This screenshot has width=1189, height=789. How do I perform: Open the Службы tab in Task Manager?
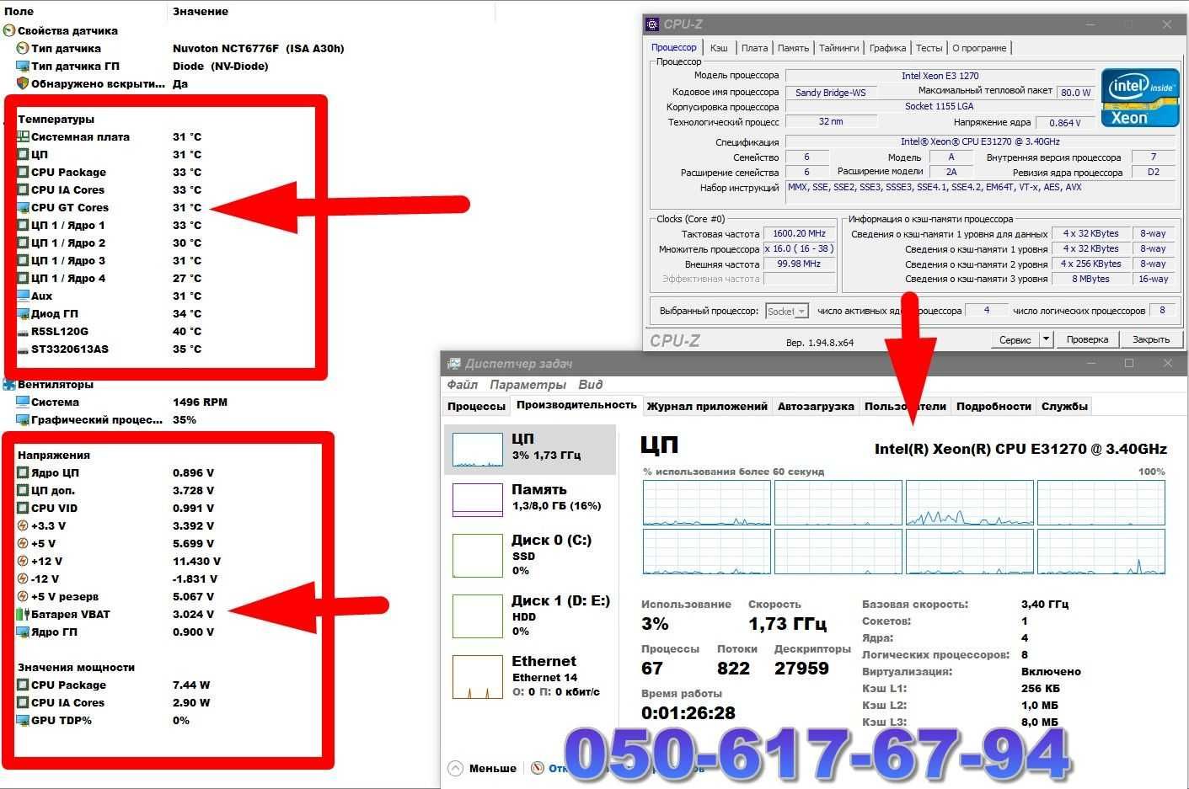tap(1064, 406)
